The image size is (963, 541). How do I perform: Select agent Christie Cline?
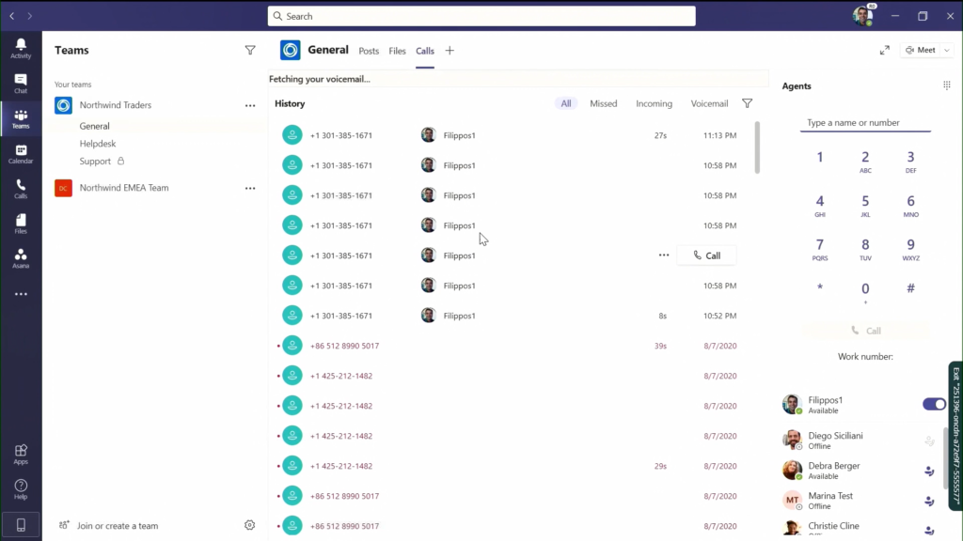coord(860,528)
